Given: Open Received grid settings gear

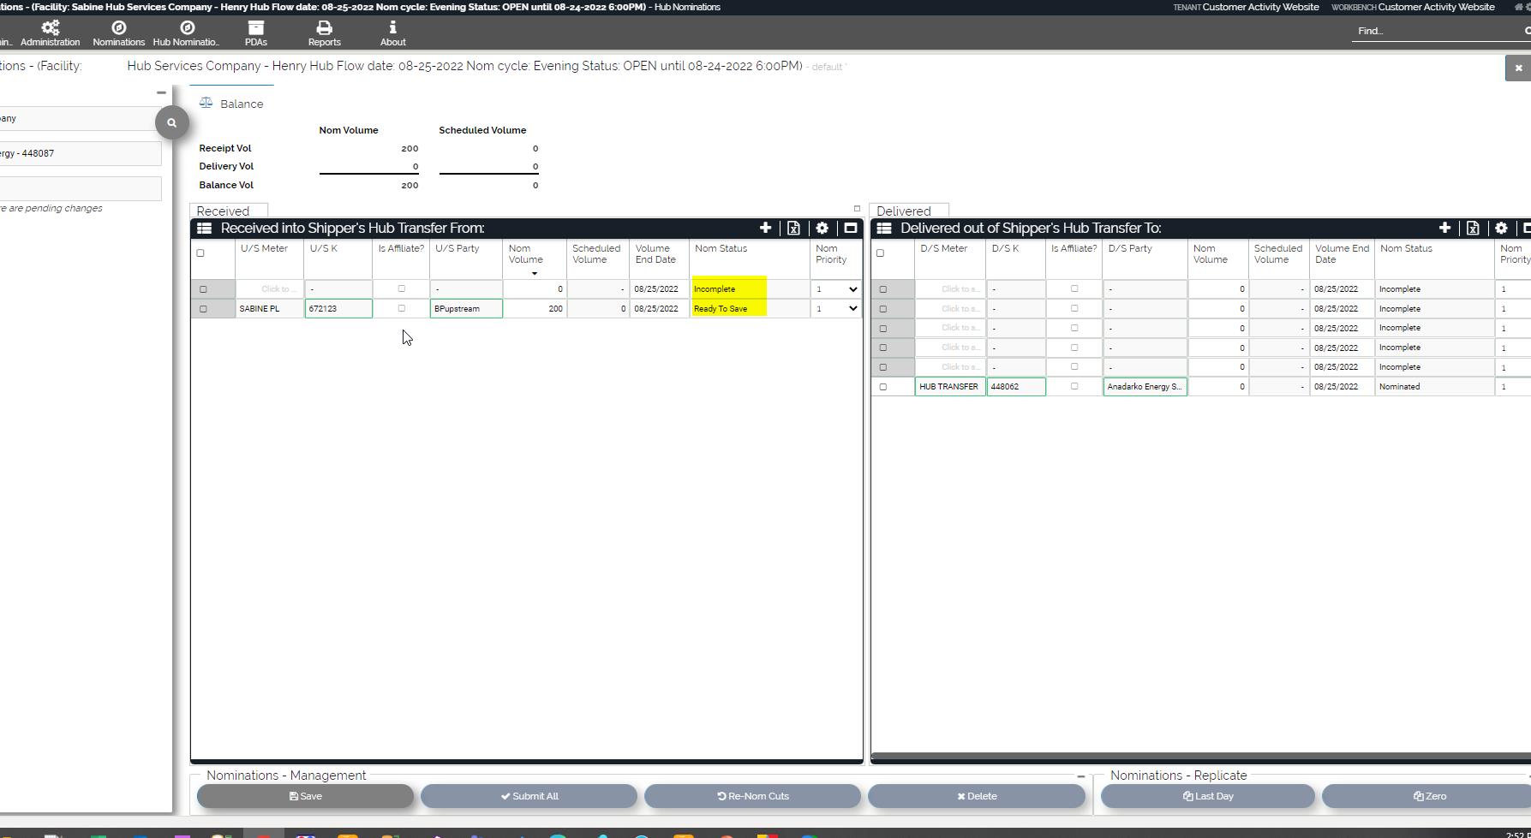Looking at the screenshot, I should pyautogui.click(x=822, y=228).
